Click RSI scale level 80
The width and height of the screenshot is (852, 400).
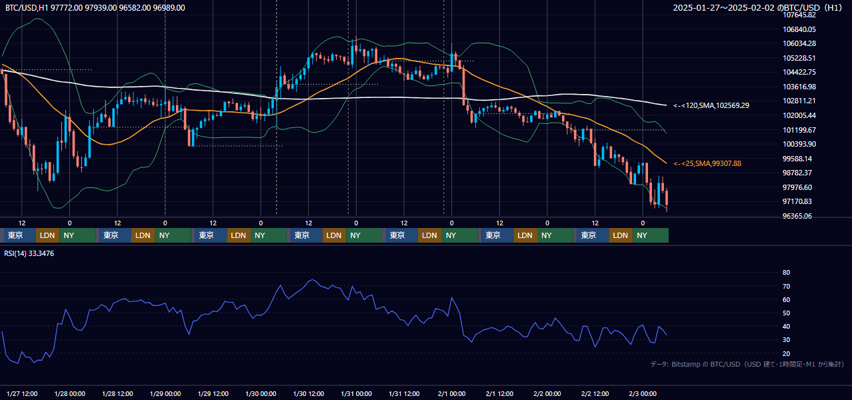pyautogui.click(x=786, y=273)
